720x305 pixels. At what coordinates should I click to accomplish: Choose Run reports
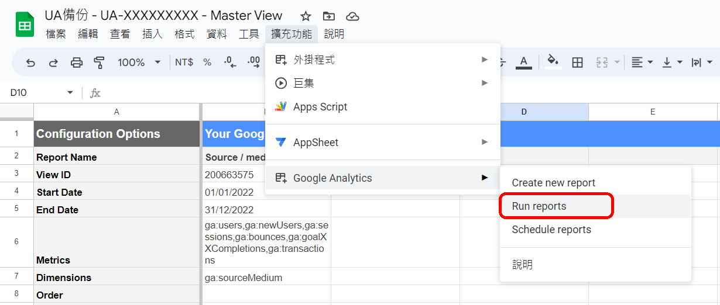tap(596, 206)
